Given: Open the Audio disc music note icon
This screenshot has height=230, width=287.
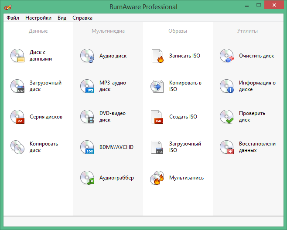Looking at the screenshot, I should (x=87, y=56).
